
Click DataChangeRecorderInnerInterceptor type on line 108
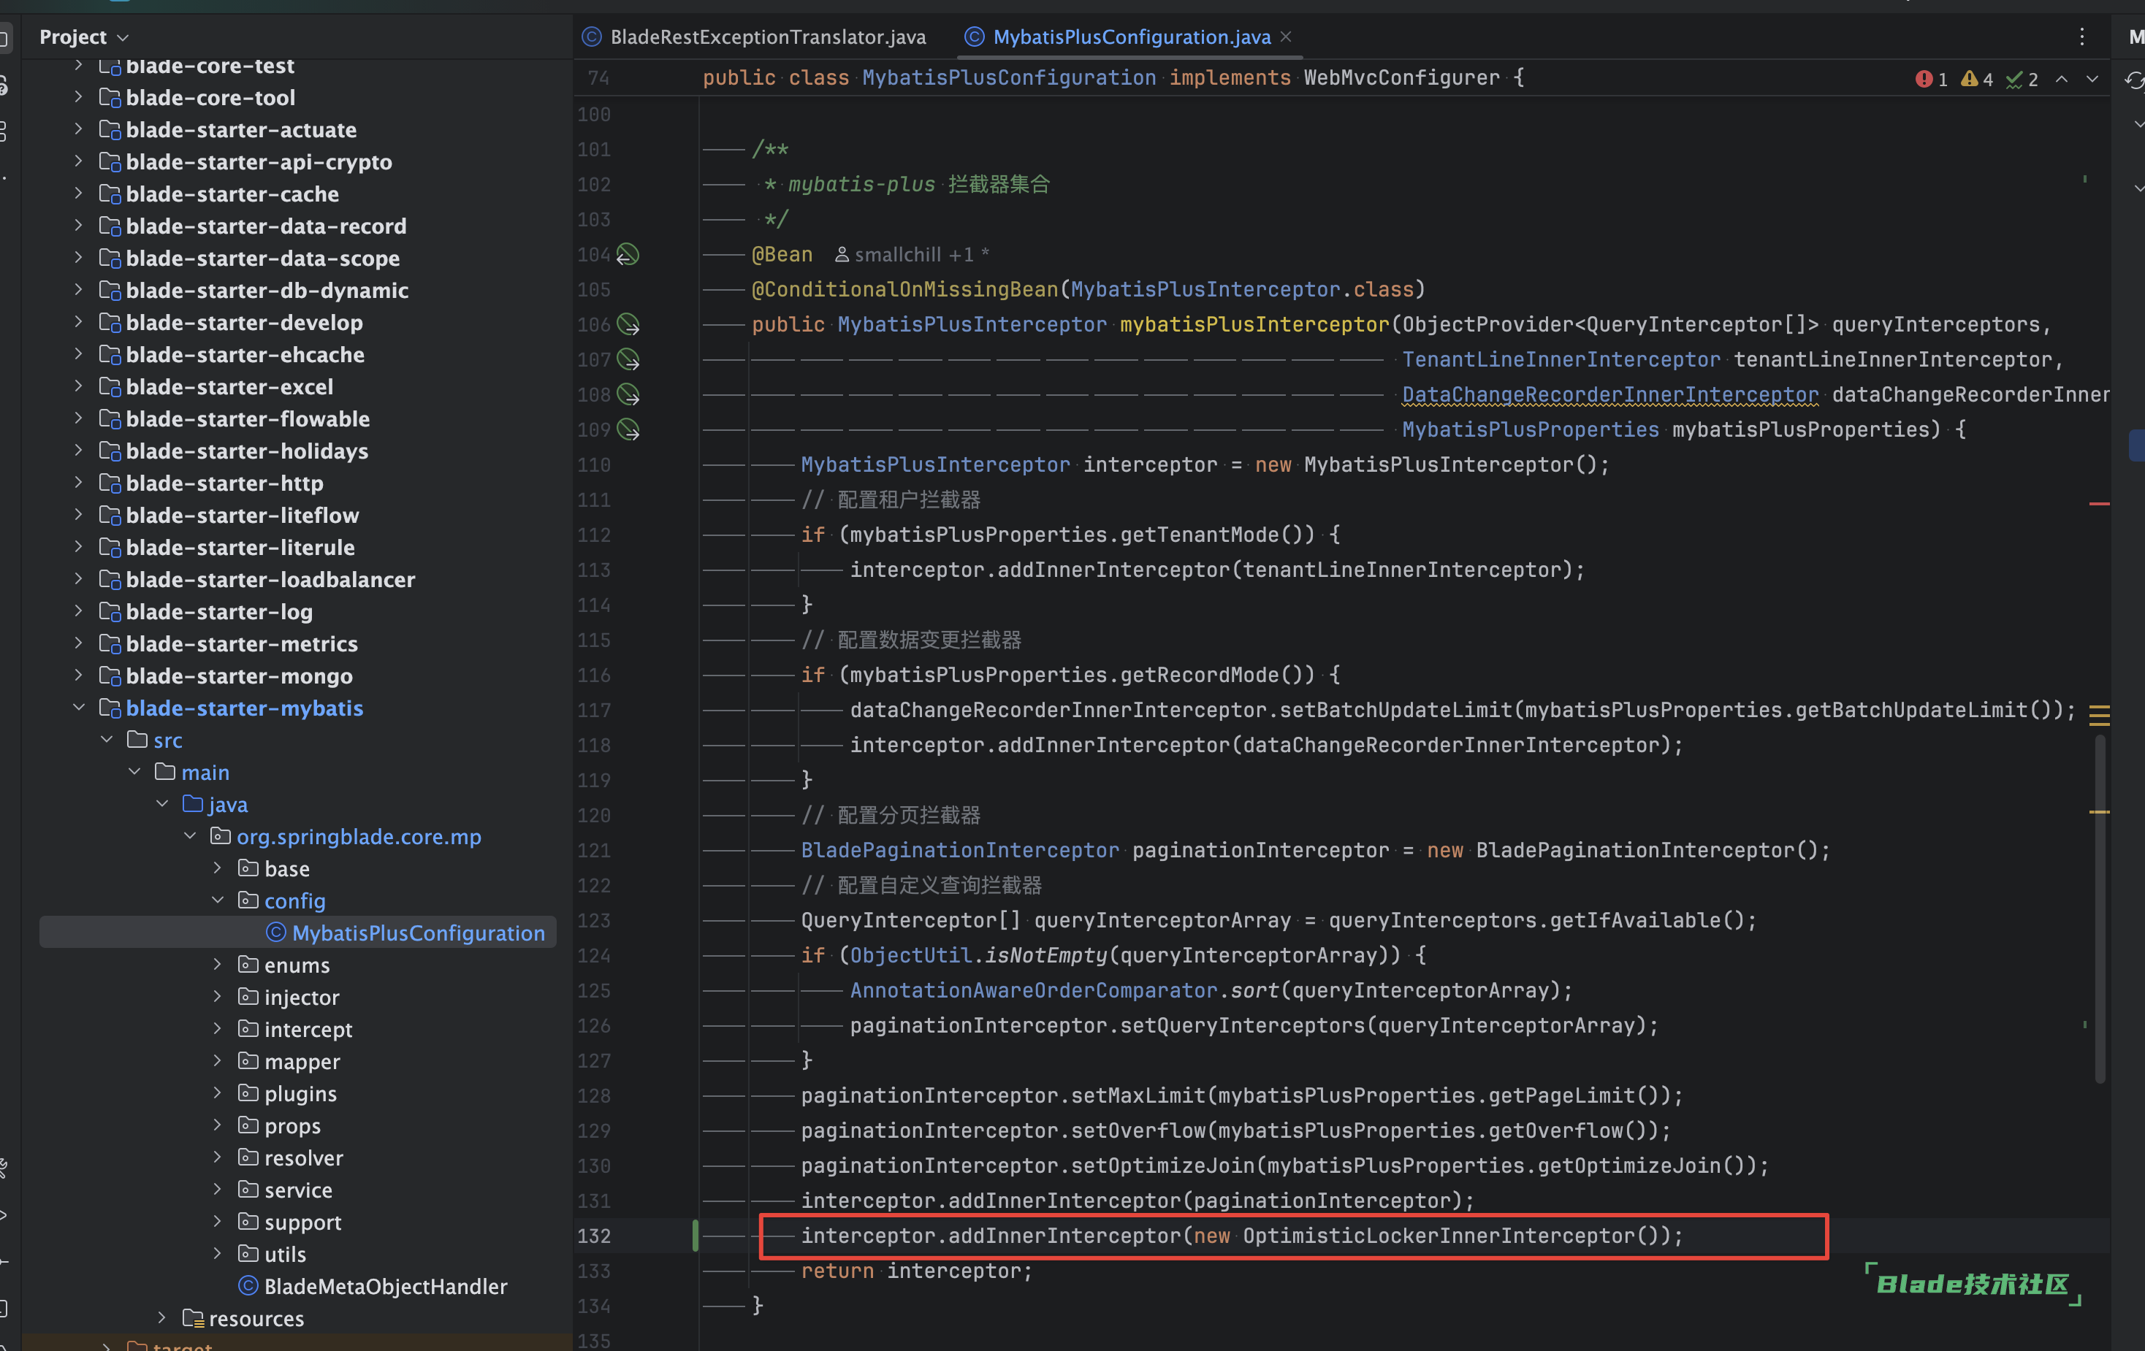coord(1609,394)
